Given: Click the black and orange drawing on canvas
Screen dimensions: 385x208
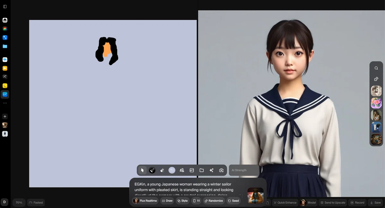Looking at the screenshot, I should (x=107, y=51).
